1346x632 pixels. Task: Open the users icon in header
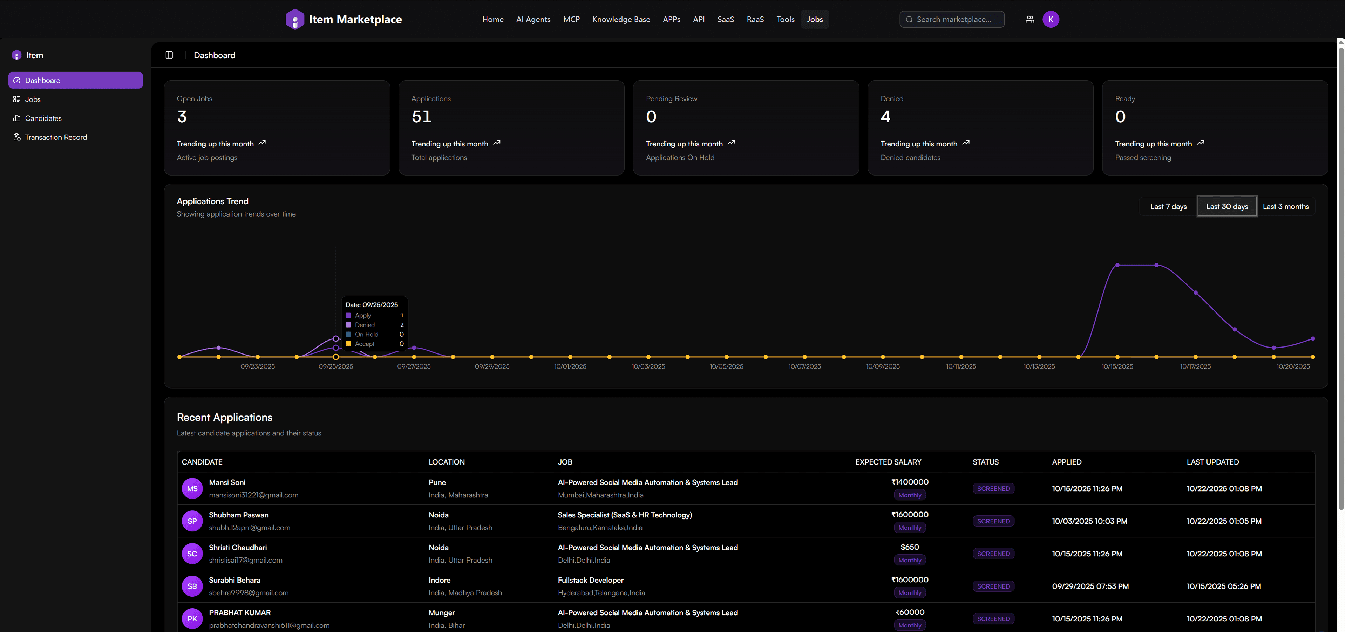(x=1029, y=19)
